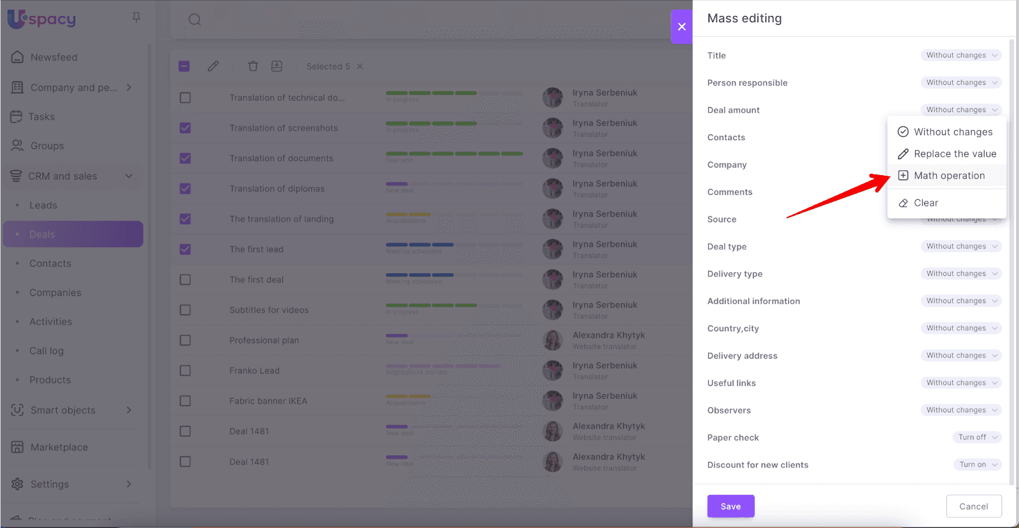Select Math operation from the menu

click(x=949, y=176)
